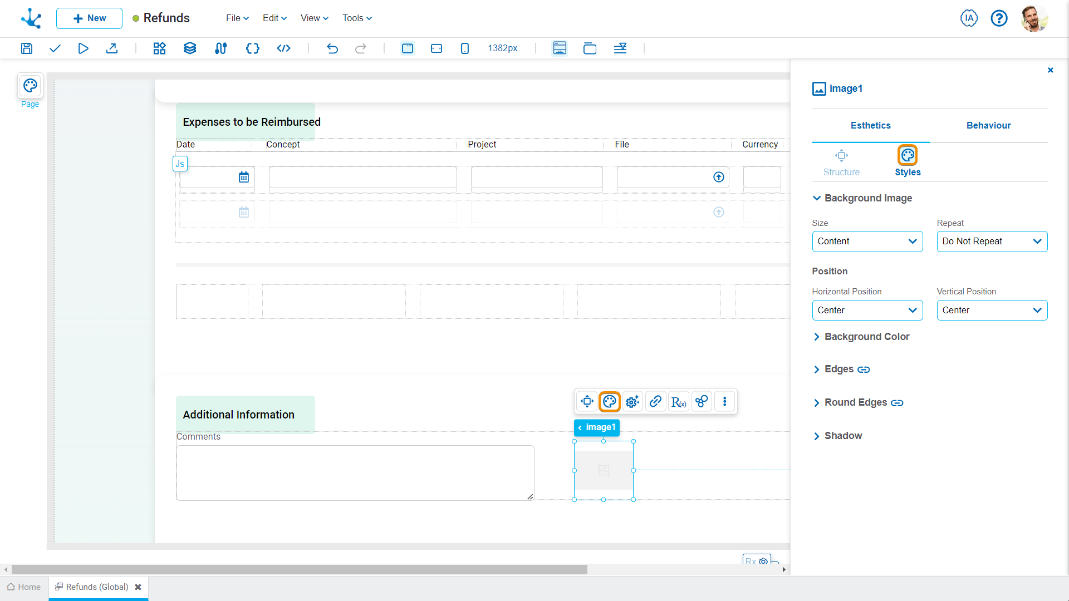Screen dimensions: 1069x601
Task: Click the more options ellipsis on image1
Action: pyautogui.click(x=725, y=401)
